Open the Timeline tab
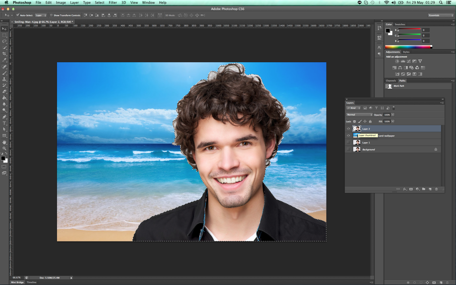This screenshot has width=456, height=285. click(x=31, y=282)
